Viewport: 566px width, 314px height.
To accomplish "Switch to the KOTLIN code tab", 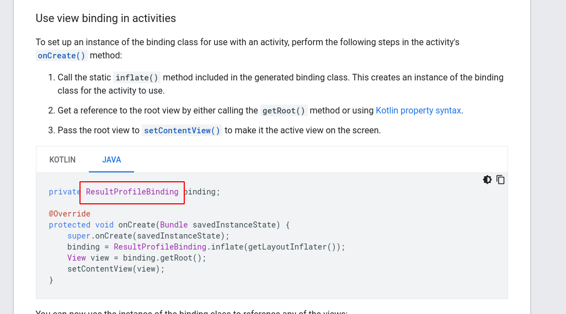I will [x=62, y=160].
